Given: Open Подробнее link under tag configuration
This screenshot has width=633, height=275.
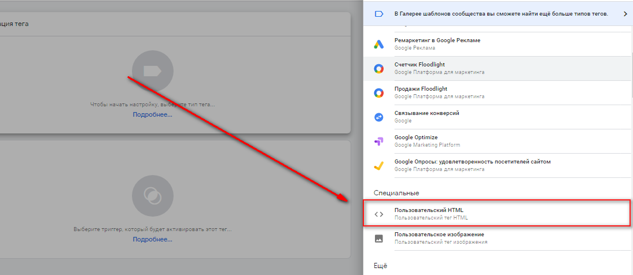Looking at the screenshot, I should tap(152, 114).
